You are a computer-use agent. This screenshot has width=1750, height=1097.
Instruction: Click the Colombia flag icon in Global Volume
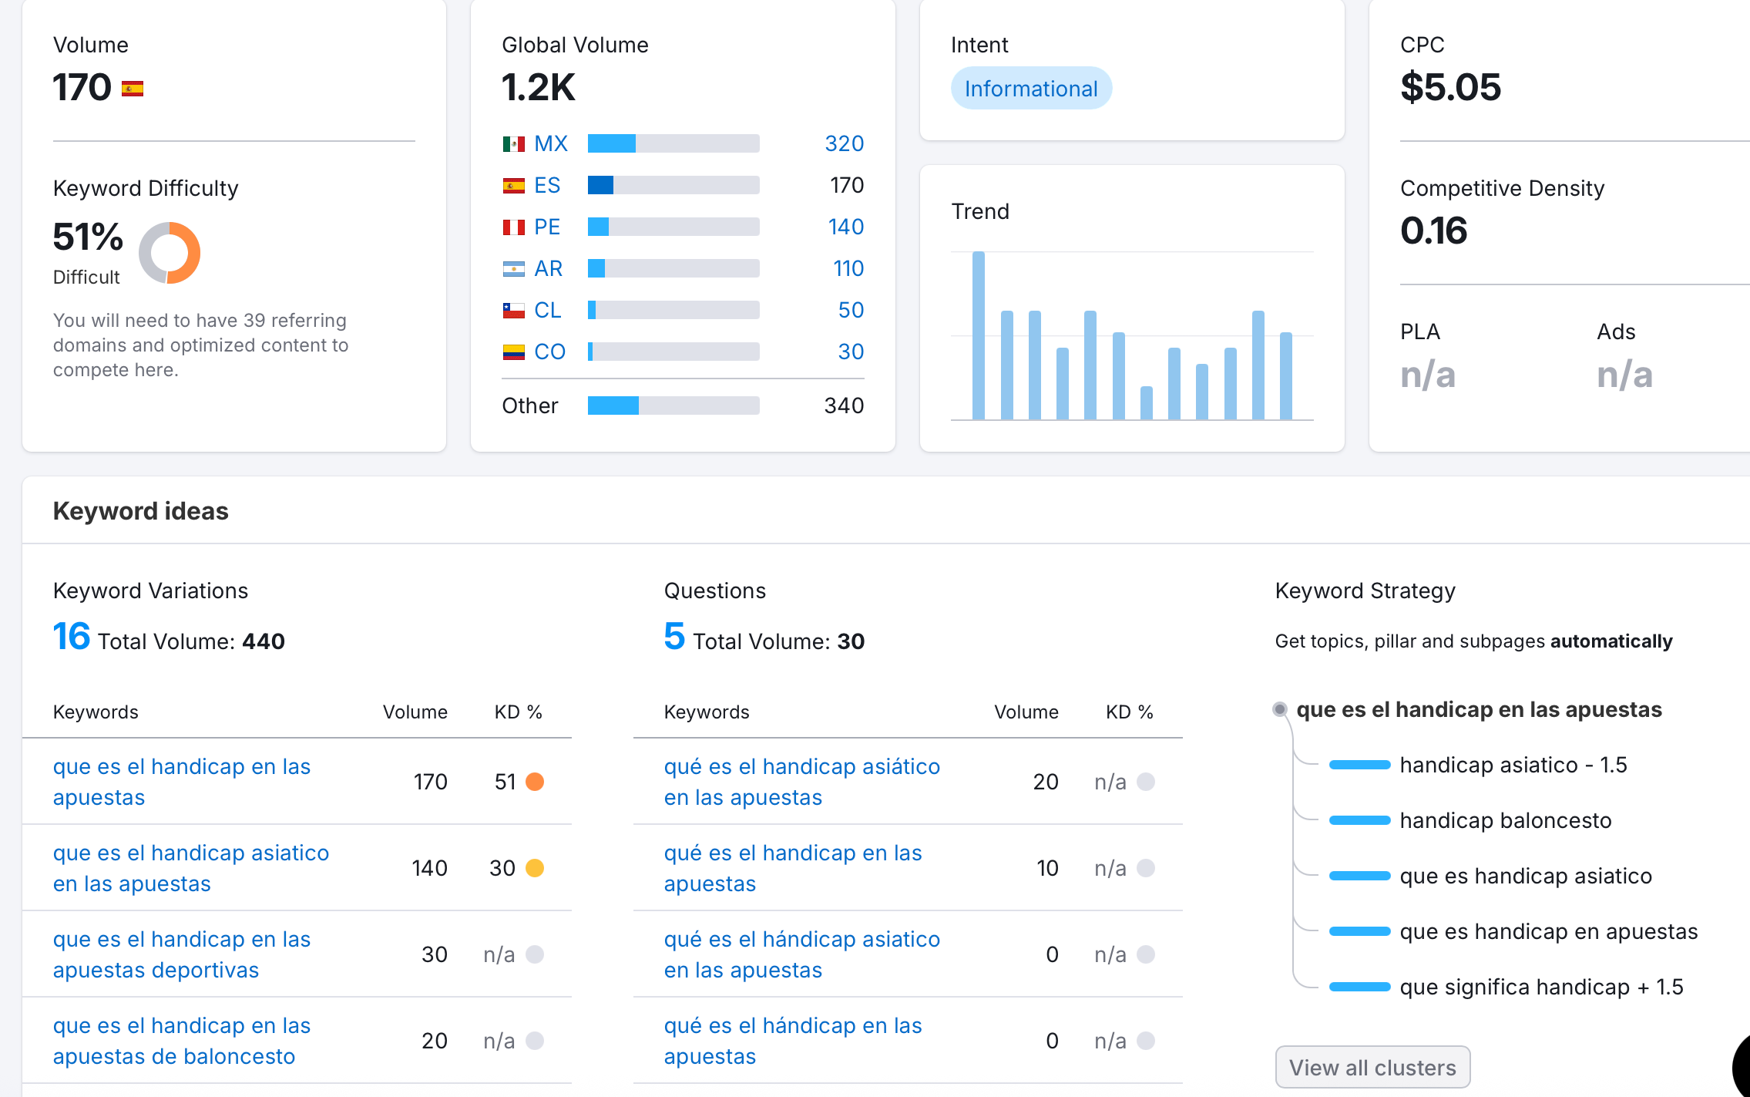[513, 352]
